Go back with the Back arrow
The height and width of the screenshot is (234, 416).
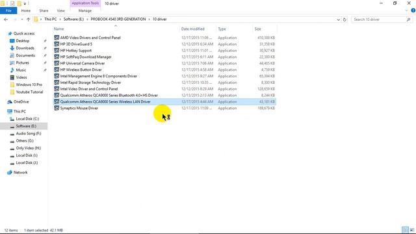(6, 19)
